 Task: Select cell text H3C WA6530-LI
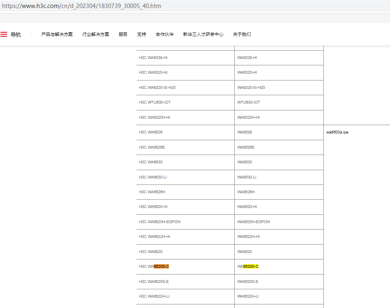coord(153,177)
